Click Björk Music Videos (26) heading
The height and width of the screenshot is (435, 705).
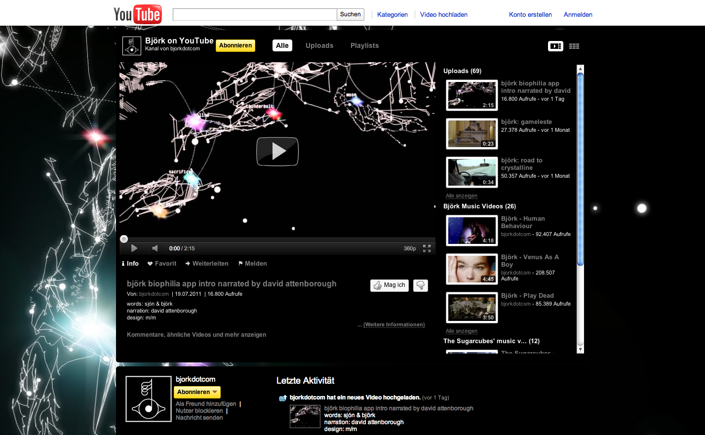(479, 206)
